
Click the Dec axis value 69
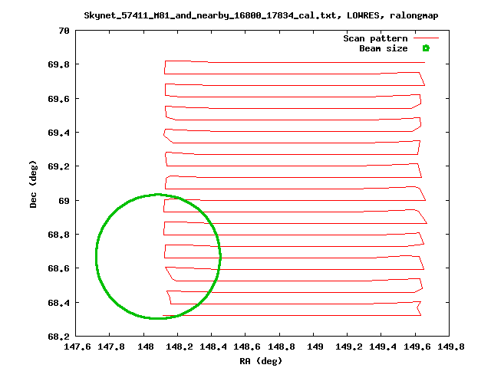[x=64, y=201]
